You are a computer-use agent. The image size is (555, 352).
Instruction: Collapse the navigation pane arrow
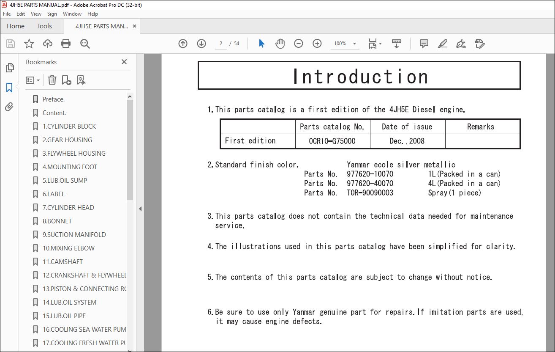140,209
